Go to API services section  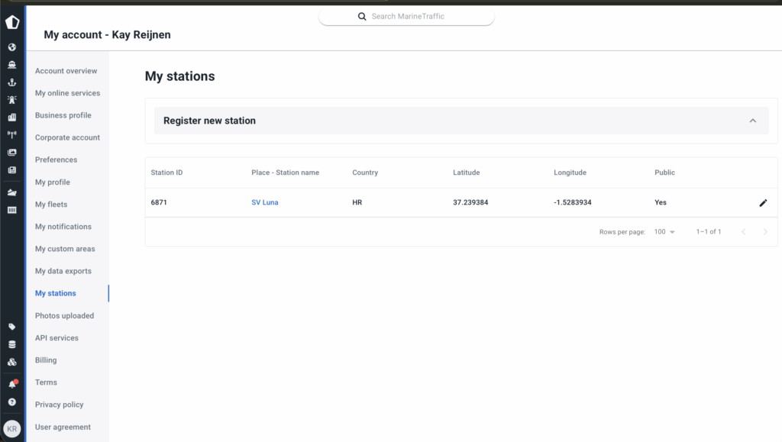[56, 337]
